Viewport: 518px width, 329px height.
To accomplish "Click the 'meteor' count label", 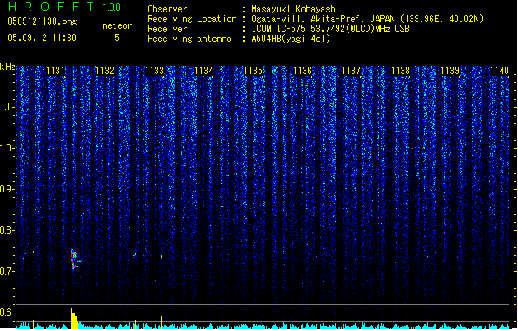I will click(x=117, y=25).
